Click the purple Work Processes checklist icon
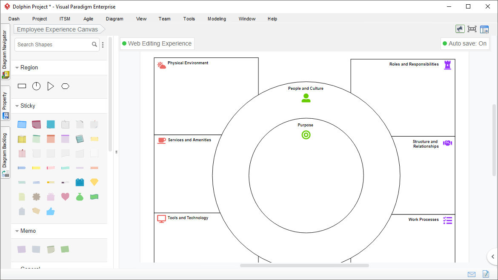Screen dimensions: 498x280 (x=447, y=220)
